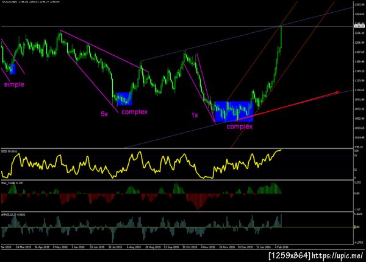Select the 'complex' label beside the 1x annotation

coord(240,126)
